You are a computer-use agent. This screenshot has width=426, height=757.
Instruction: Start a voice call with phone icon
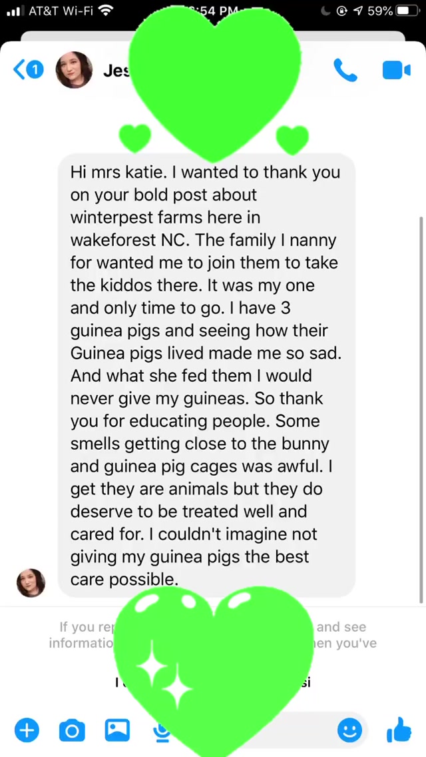pyautogui.click(x=345, y=70)
